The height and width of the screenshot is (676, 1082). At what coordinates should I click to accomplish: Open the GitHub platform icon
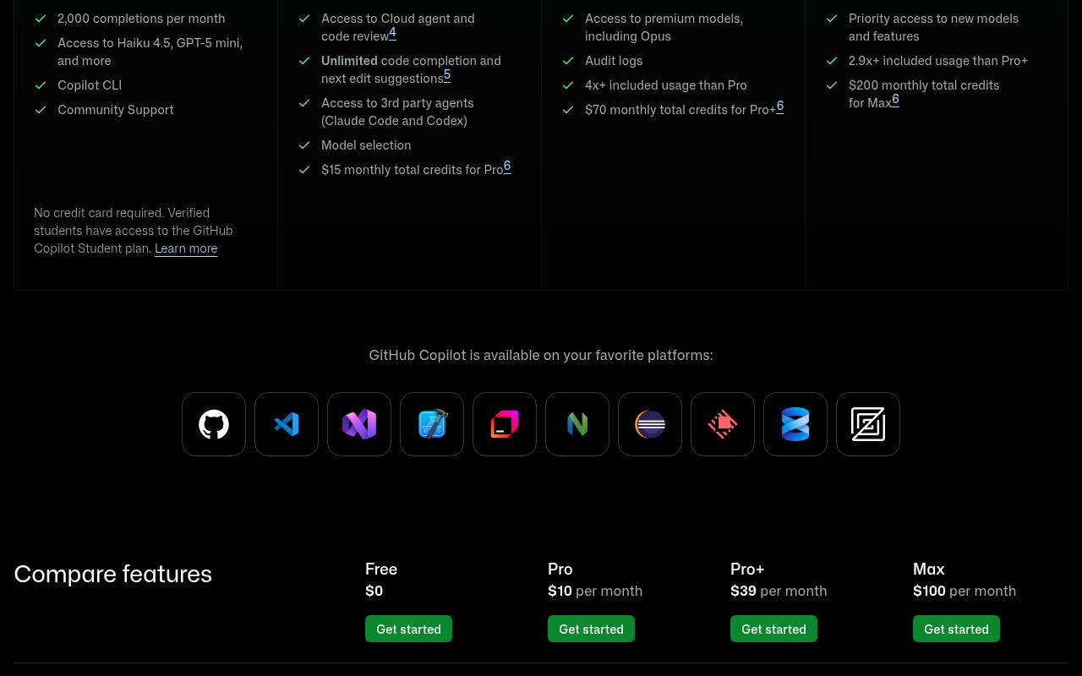click(x=214, y=424)
